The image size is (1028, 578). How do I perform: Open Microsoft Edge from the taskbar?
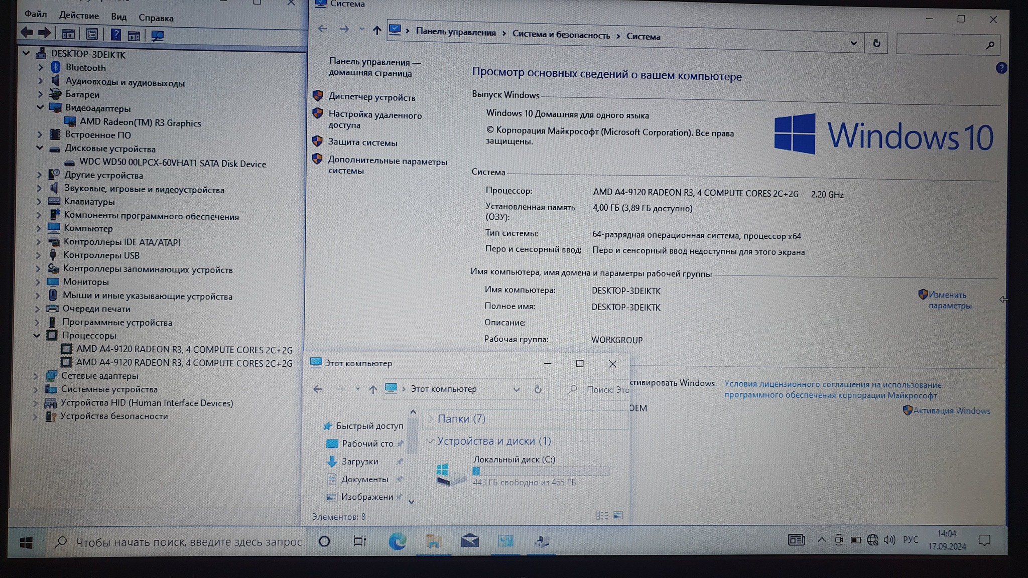(x=397, y=541)
